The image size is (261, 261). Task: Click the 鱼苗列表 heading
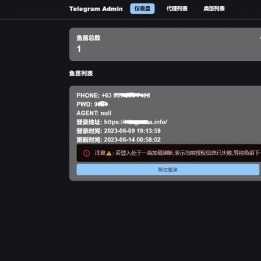pyautogui.click(x=81, y=73)
